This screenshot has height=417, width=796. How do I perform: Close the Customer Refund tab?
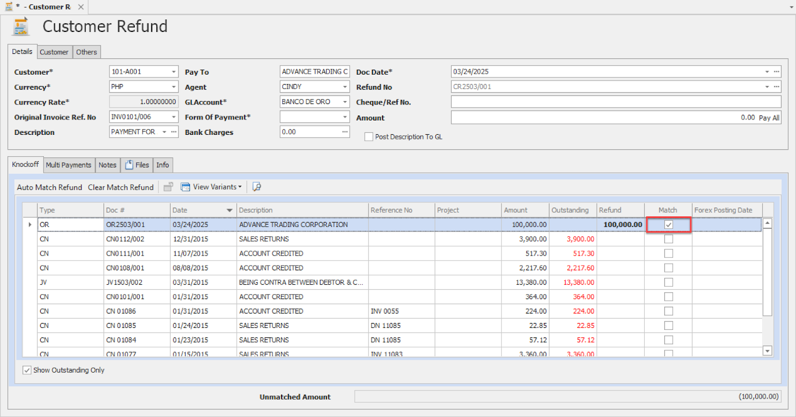pyautogui.click(x=81, y=7)
